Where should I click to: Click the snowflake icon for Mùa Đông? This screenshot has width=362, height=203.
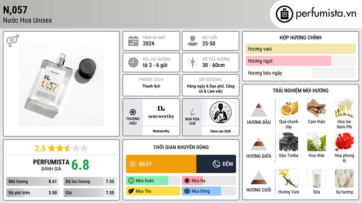[x=187, y=191]
